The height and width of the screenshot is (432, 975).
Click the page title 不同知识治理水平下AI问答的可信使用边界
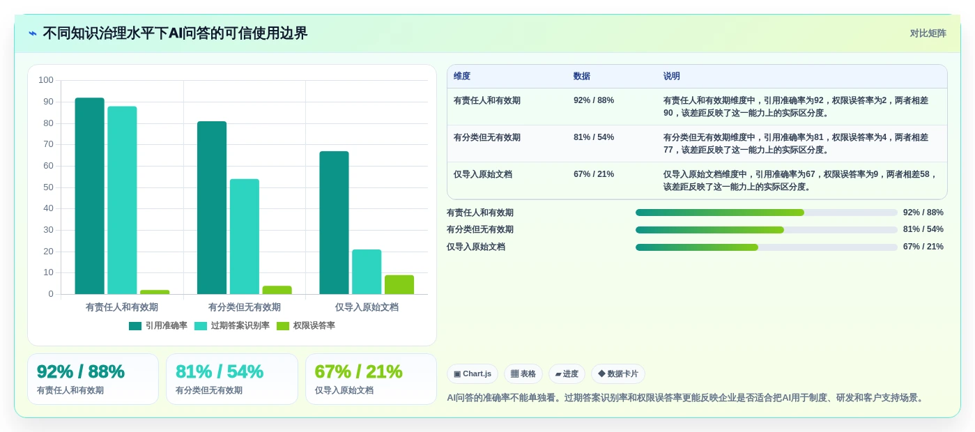click(175, 33)
